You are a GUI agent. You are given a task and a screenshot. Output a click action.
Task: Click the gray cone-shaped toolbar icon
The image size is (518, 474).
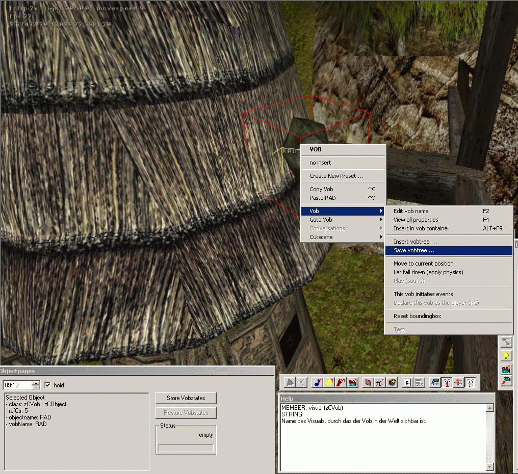(290, 382)
